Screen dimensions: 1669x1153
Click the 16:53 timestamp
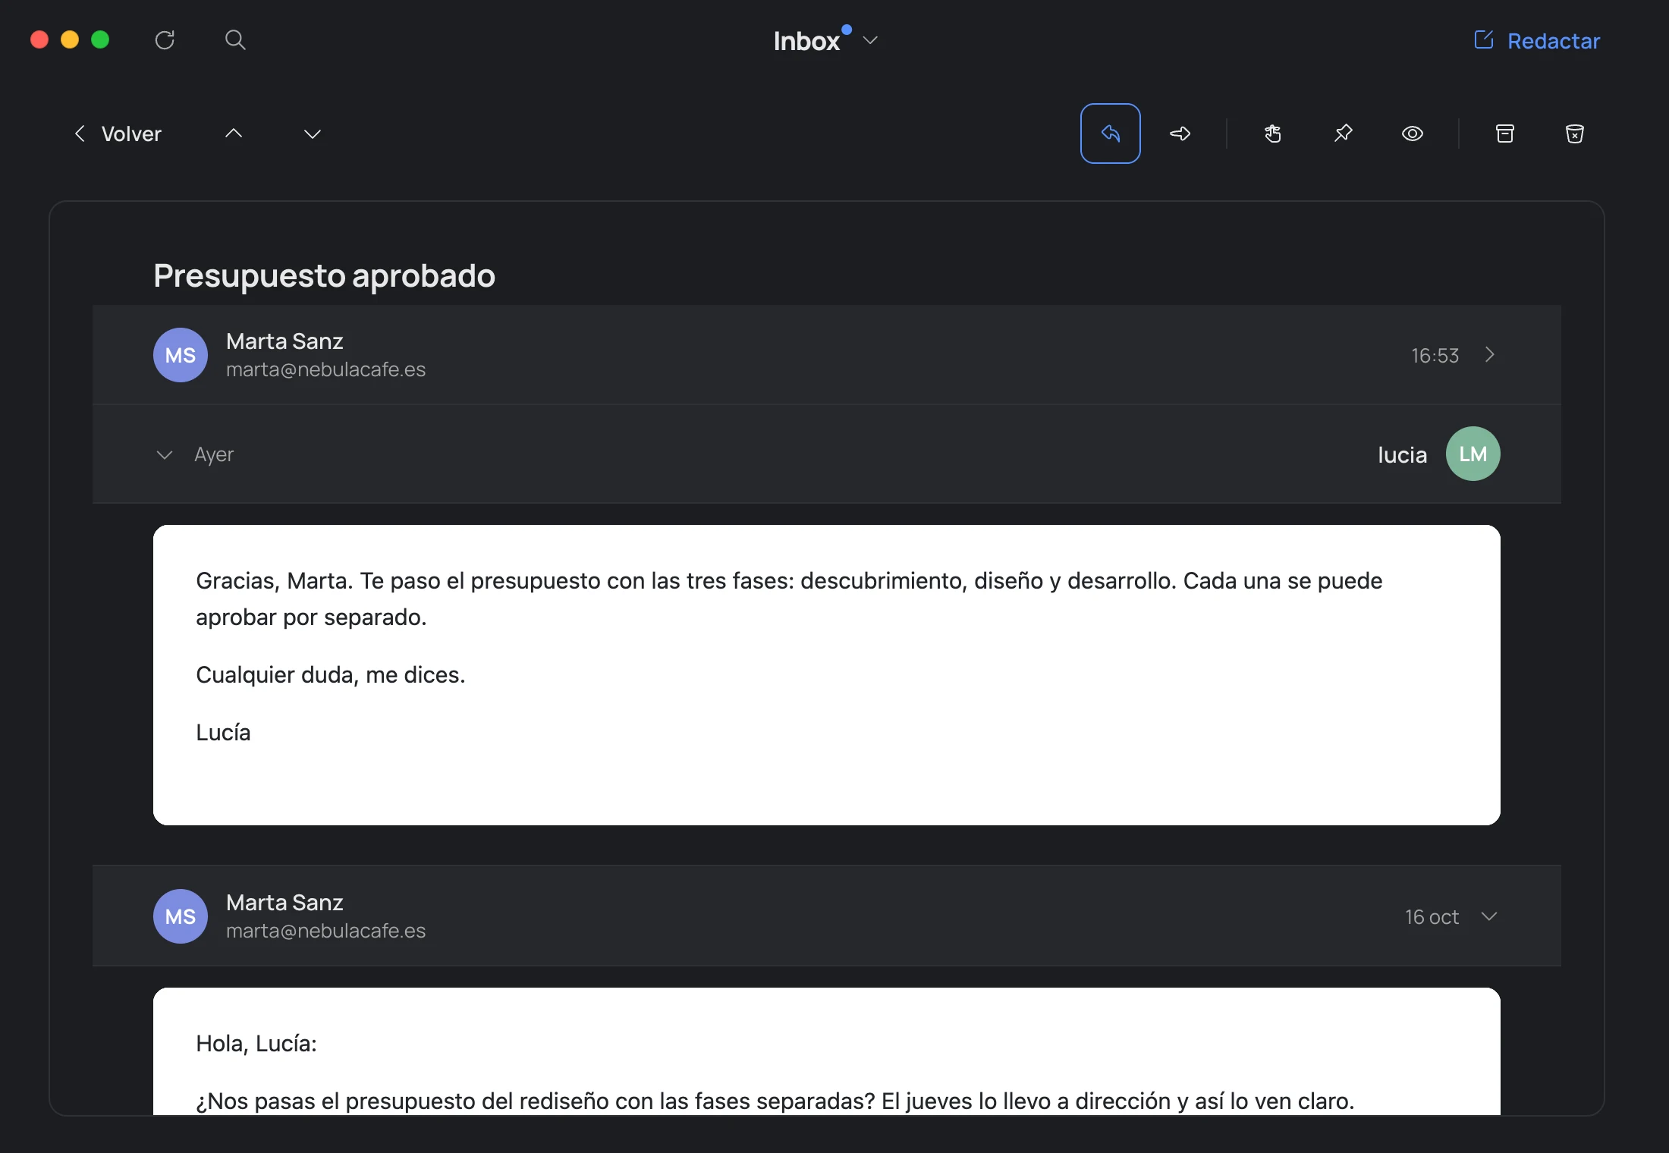pyautogui.click(x=1435, y=355)
